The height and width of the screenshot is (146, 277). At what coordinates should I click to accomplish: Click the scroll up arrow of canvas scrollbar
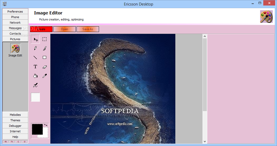(x=205, y=36)
